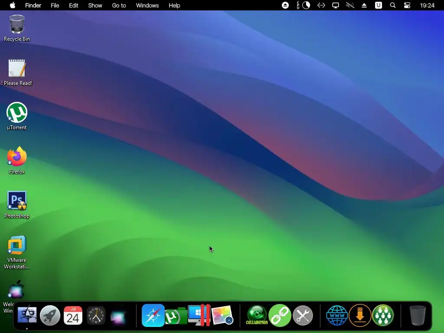Open the Clock icon in dock

[x=96, y=315]
